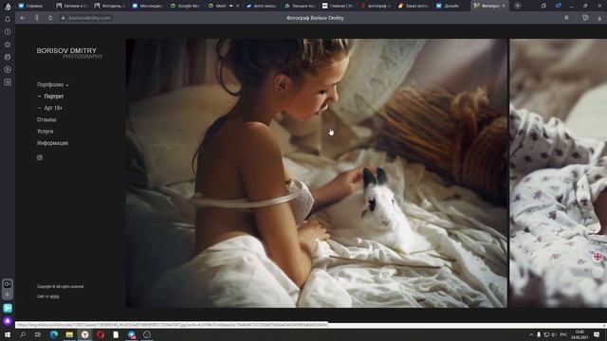Open the Отзывы page link

pyautogui.click(x=46, y=120)
